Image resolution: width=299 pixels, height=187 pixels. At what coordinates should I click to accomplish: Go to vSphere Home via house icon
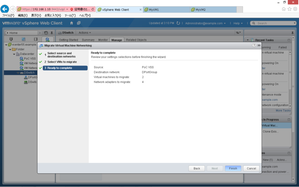[71, 23]
